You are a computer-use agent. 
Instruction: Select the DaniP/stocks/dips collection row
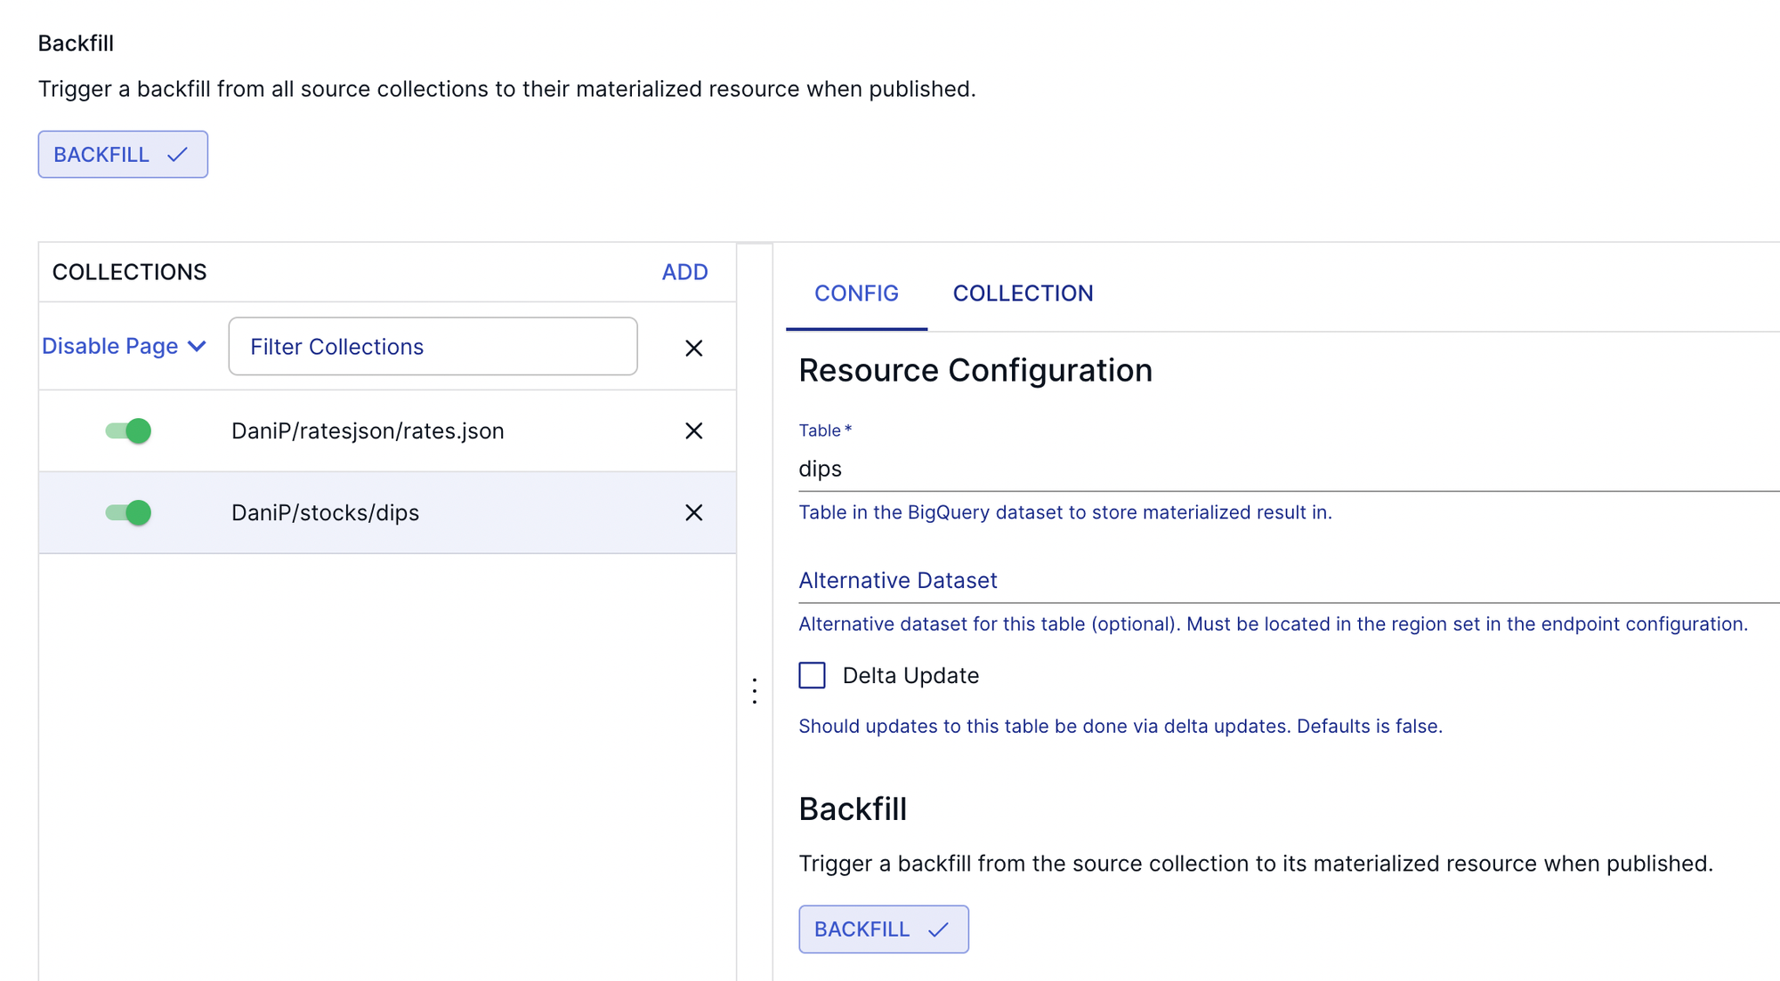325,512
